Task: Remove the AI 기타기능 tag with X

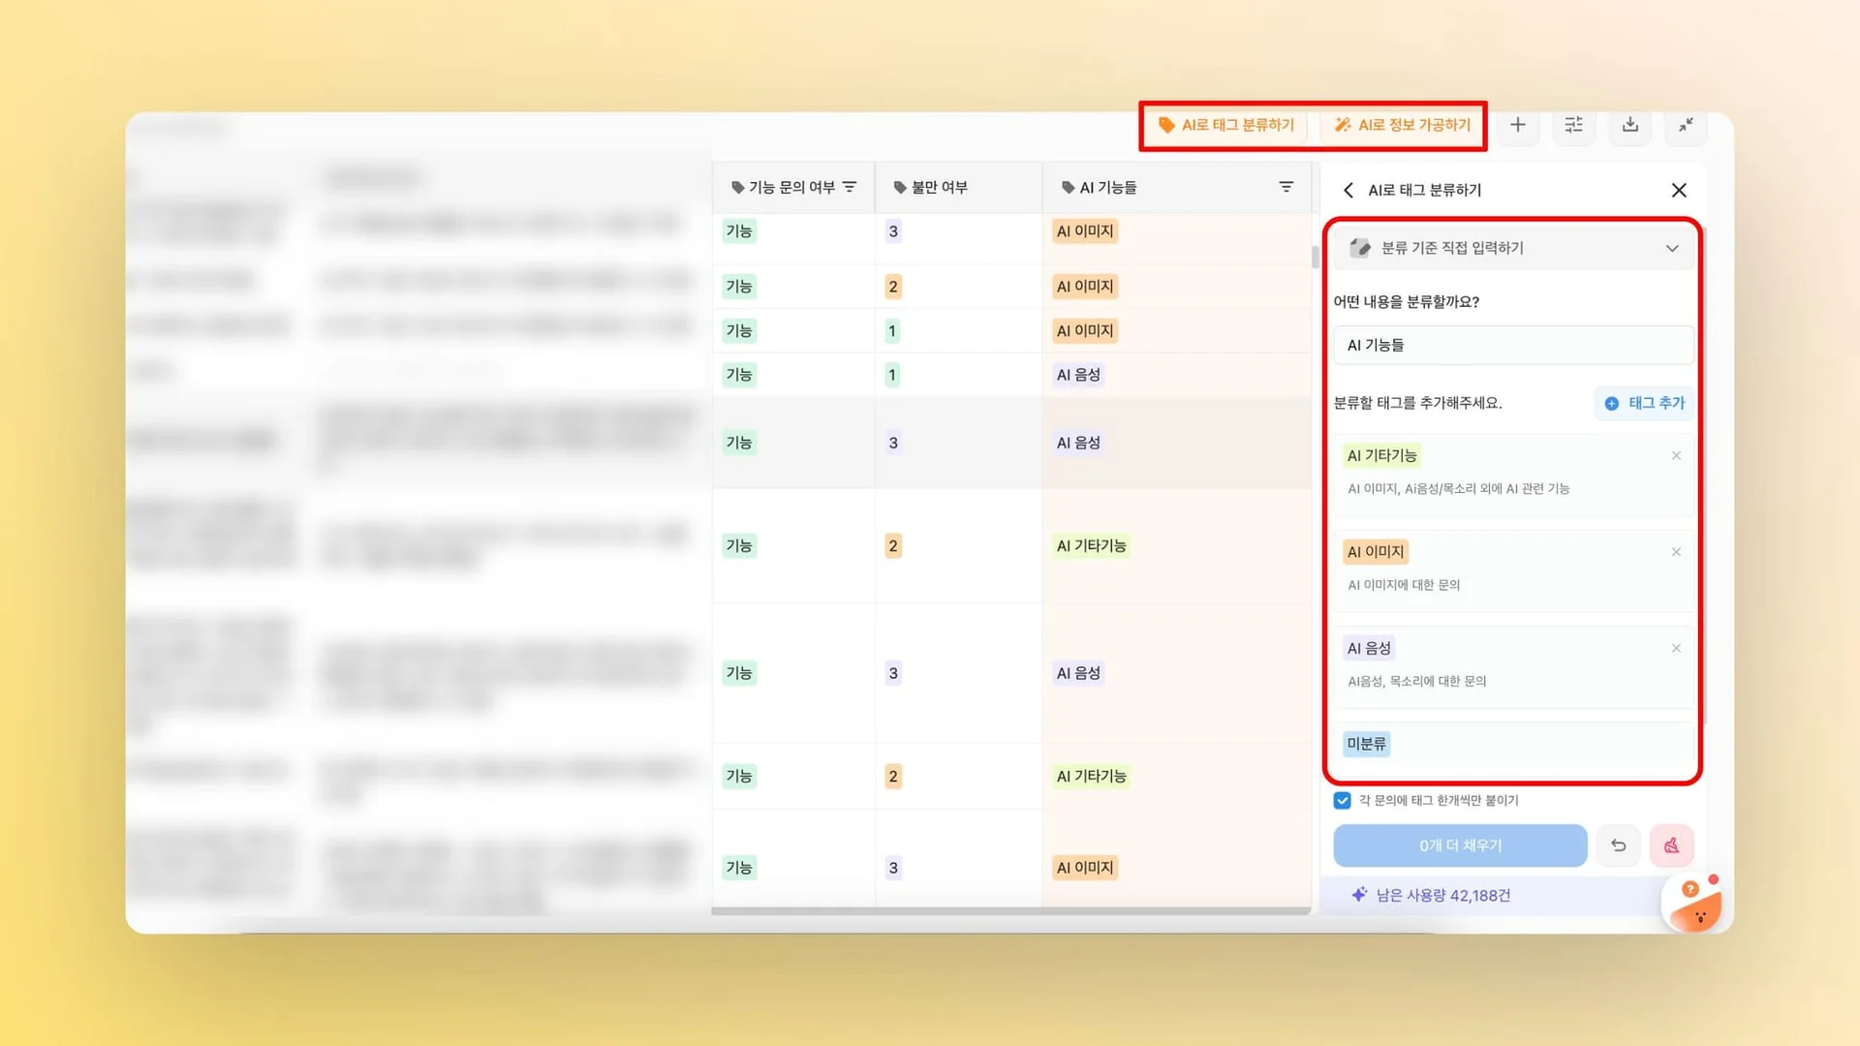Action: pyautogui.click(x=1676, y=455)
